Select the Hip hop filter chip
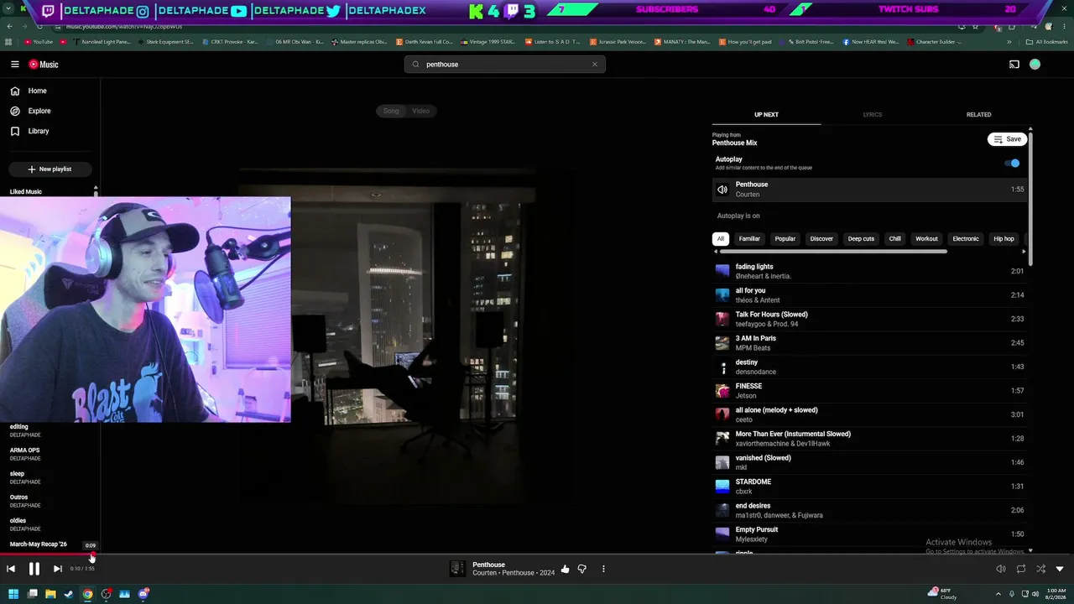1074x604 pixels. coord(1004,239)
